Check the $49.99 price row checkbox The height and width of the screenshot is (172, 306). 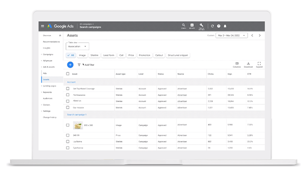coord(68,135)
